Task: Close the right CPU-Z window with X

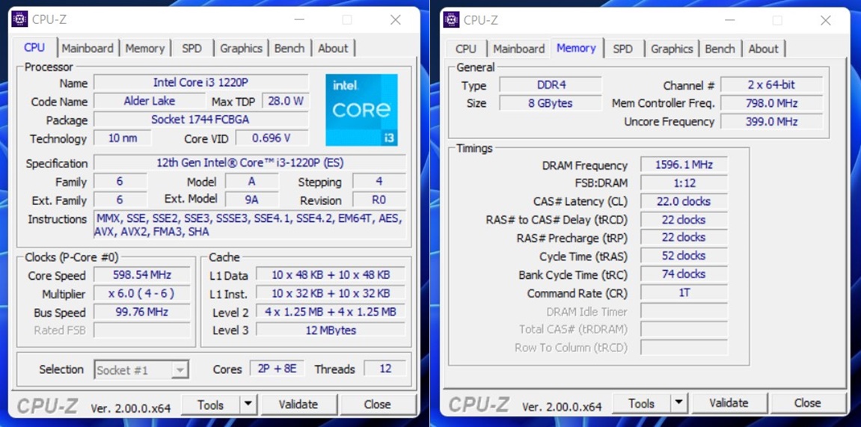Action: tap(825, 20)
